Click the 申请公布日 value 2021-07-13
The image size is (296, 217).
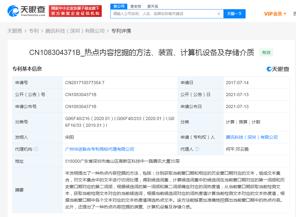[237, 107]
